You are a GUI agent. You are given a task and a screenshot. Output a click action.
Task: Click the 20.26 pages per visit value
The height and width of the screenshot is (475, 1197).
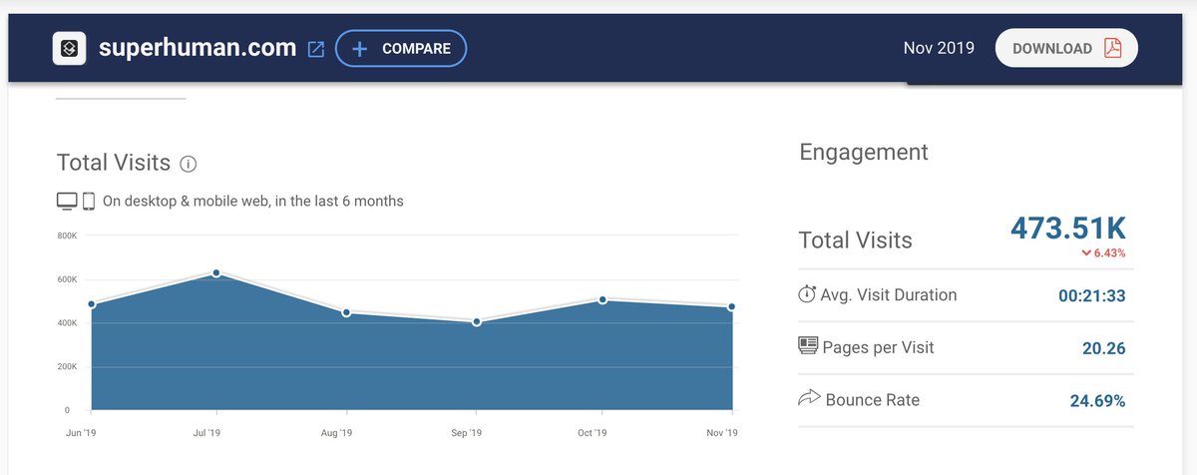tap(1104, 348)
